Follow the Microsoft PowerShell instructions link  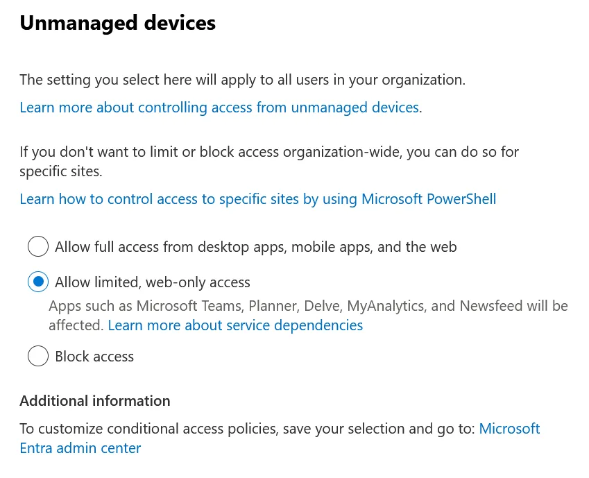tap(257, 198)
